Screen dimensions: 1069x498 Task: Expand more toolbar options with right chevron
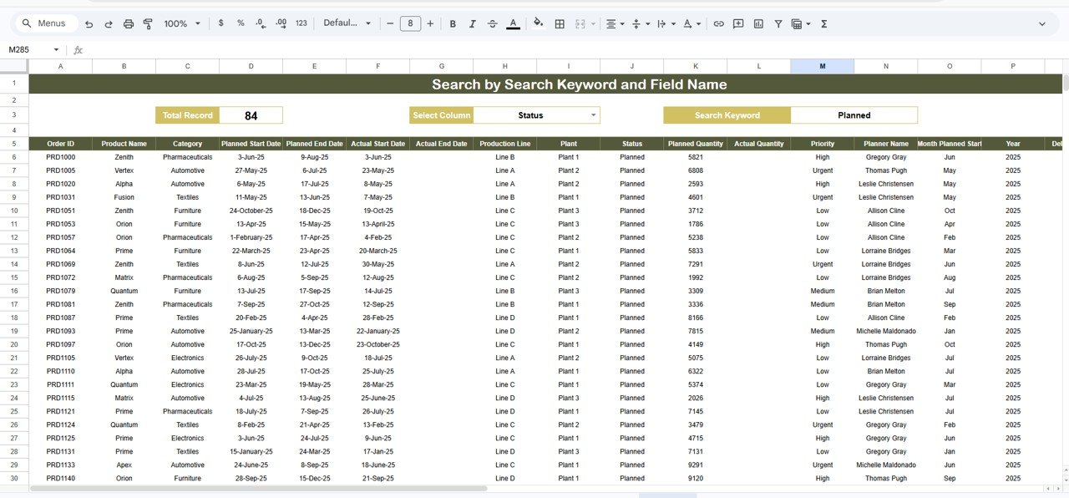coord(1043,23)
